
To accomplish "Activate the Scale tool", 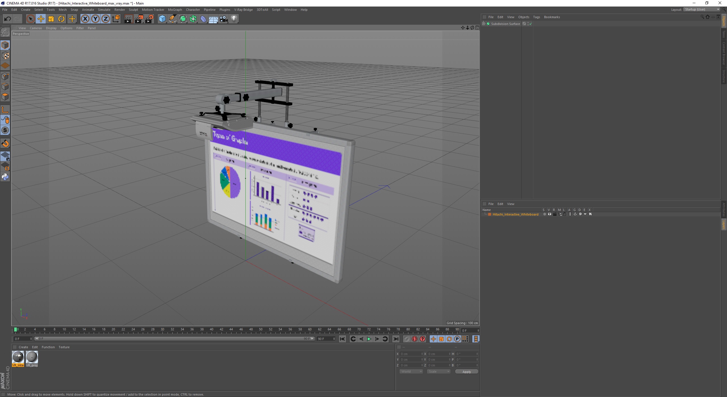I will (51, 19).
